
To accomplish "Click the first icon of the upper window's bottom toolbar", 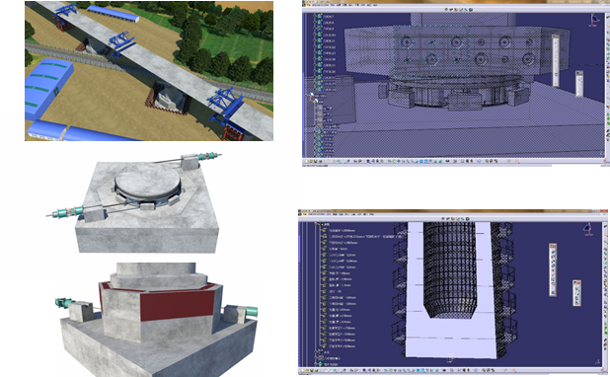I will click(306, 161).
